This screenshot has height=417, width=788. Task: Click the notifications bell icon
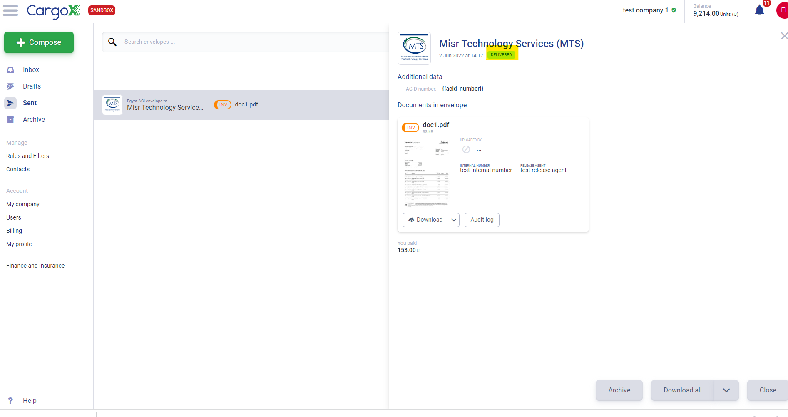(x=759, y=10)
